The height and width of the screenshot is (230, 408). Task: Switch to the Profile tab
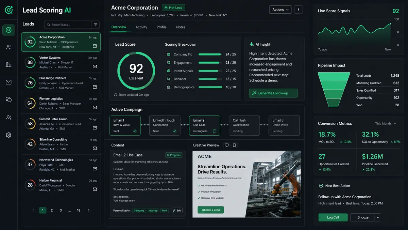pos(161,27)
